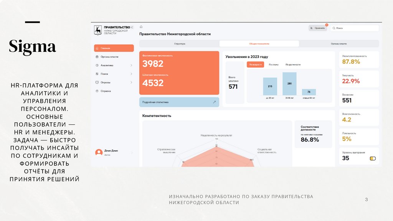This screenshot has height=221, width=393.
Task: Click the Всего уволено 571 card
Action: [235, 83]
